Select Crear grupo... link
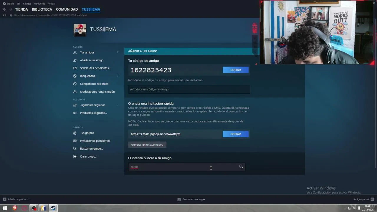Viewport: 377px width, 212px height. [88, 156]
